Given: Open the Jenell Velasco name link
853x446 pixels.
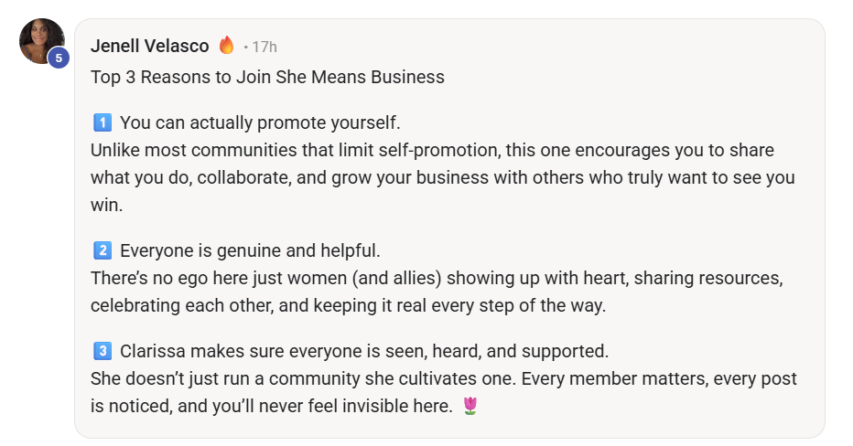Looking at the screenshot, I should [x=150, y=46].
